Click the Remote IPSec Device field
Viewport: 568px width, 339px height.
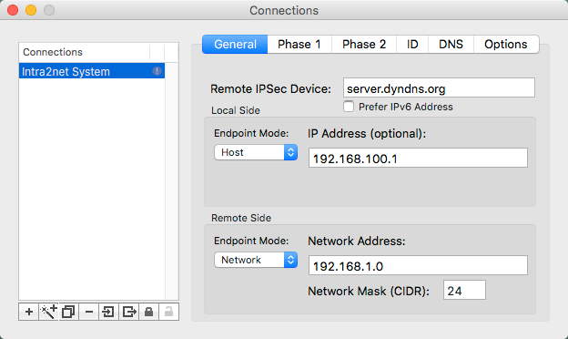point(439,87)
